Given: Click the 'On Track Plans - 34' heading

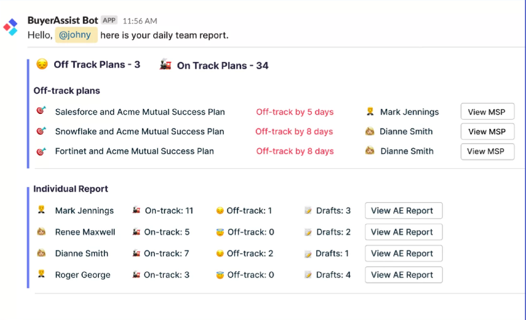Looking at the screenshot, I should 222,66.
